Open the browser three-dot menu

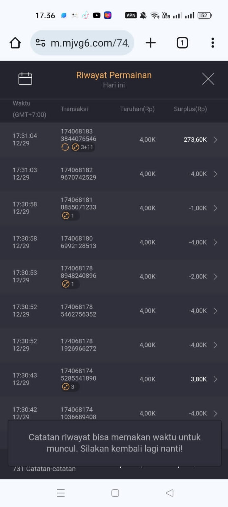pos(213,43)
